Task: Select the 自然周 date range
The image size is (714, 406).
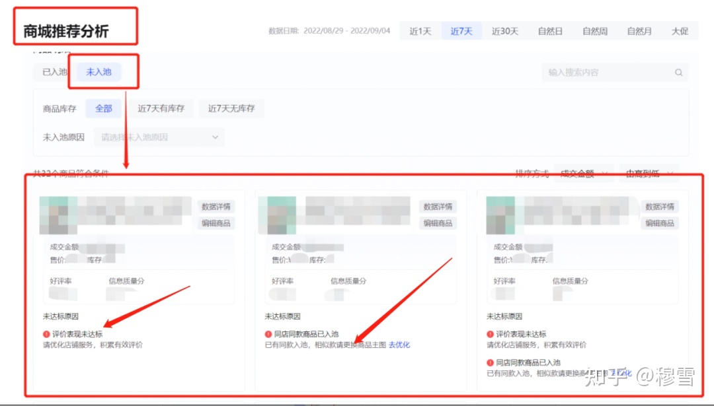Action: 594,31
